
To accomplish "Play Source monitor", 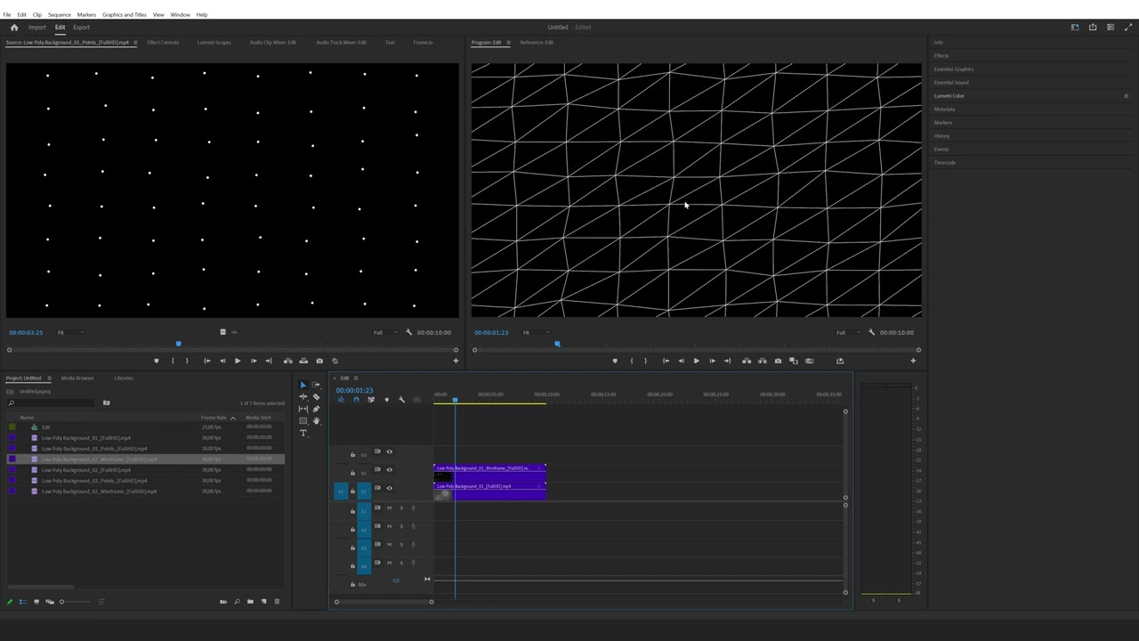I will point(238,361).
